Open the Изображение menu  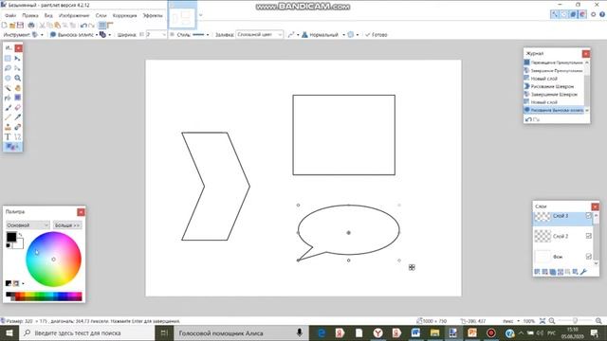(x=74, y=15)
